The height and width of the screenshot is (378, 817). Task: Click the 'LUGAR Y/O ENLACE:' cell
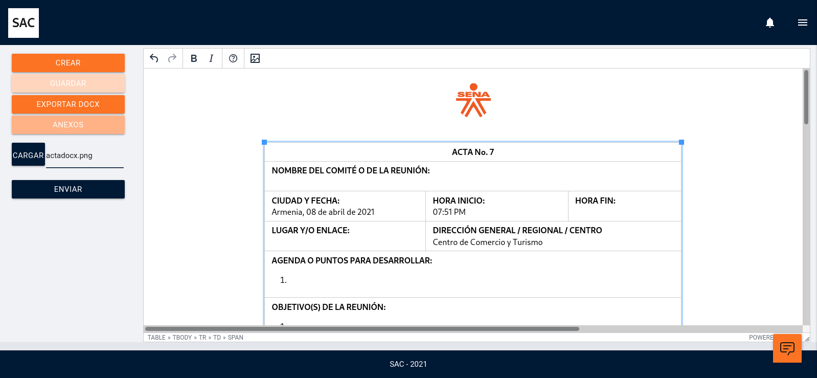(x=345, y=236)
